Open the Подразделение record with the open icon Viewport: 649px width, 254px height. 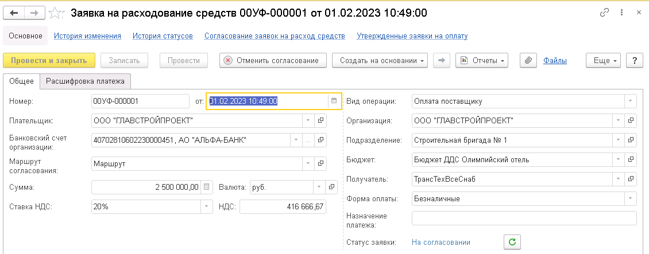click(631, 140)
